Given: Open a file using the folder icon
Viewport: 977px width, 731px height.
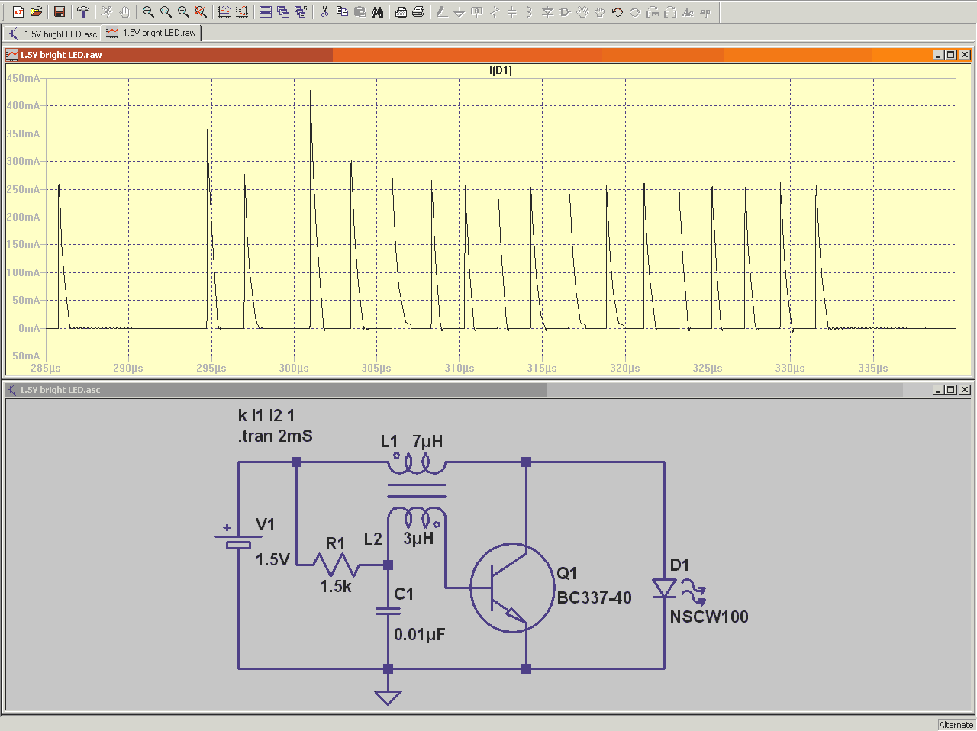Looking at the screenshot, I should click(36, 12).
